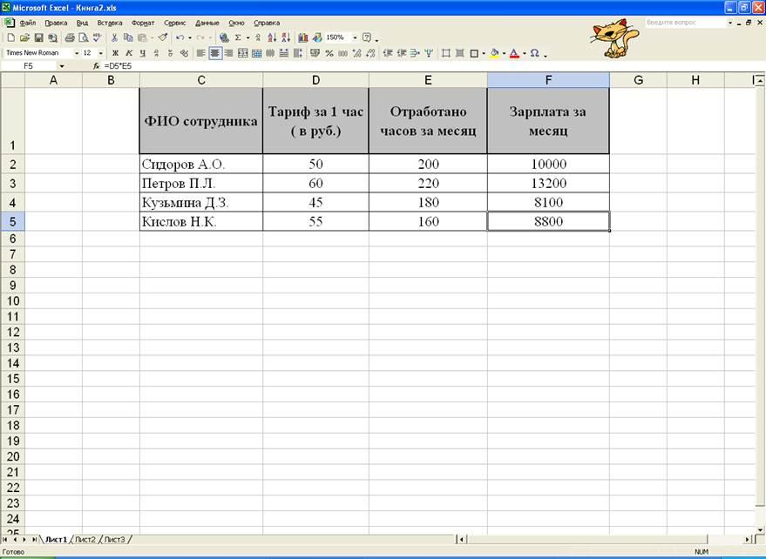The height and width of the screenshot is (559, 766).
Task: Expand the font size dropdown
Action: click(101, 53)
